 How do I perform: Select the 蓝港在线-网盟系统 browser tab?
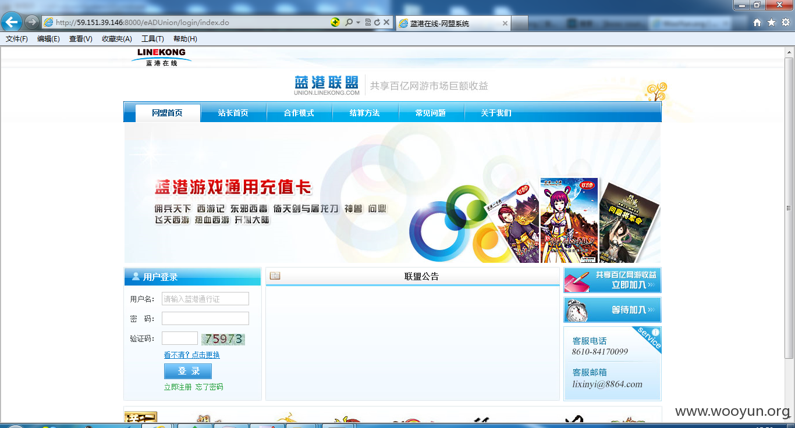453,23
